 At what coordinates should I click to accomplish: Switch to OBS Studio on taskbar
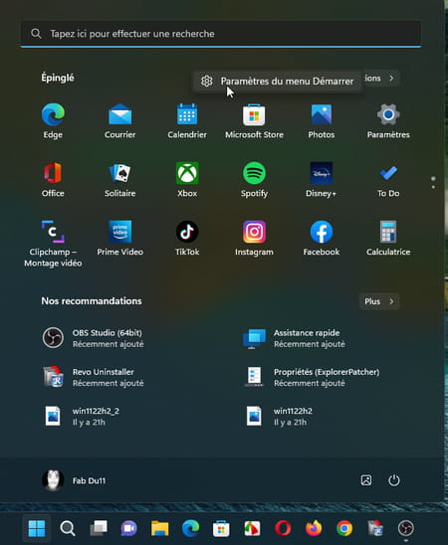(406, 528)
